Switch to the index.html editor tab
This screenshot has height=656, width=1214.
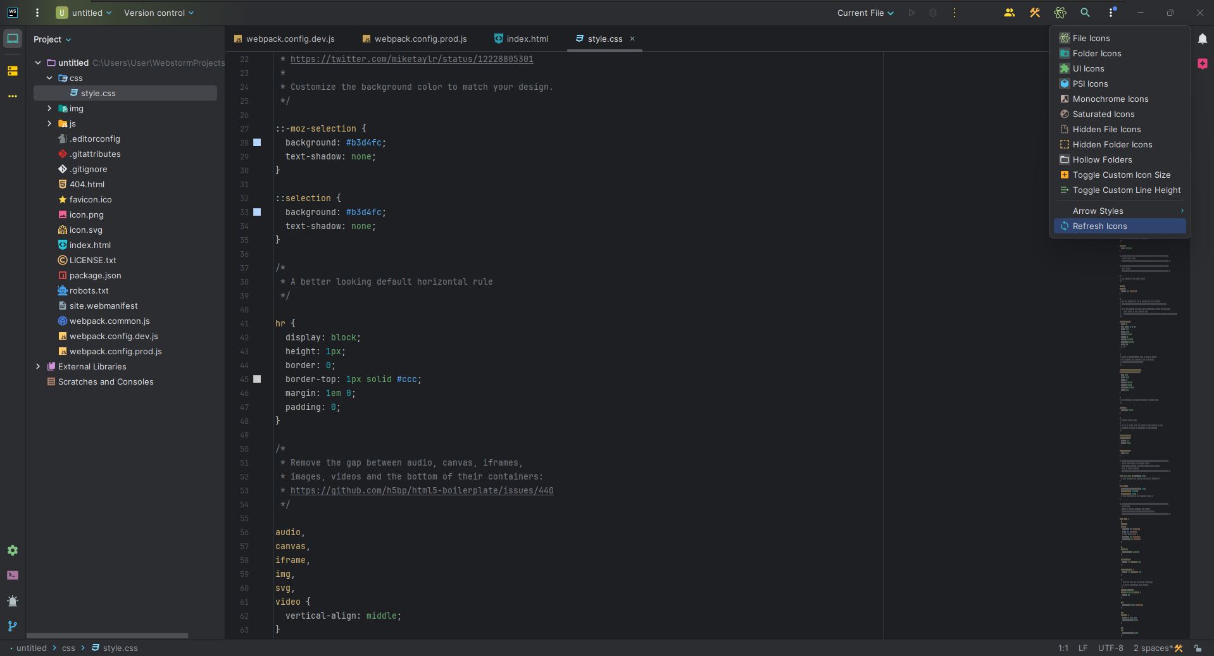(x=527, y=39)
